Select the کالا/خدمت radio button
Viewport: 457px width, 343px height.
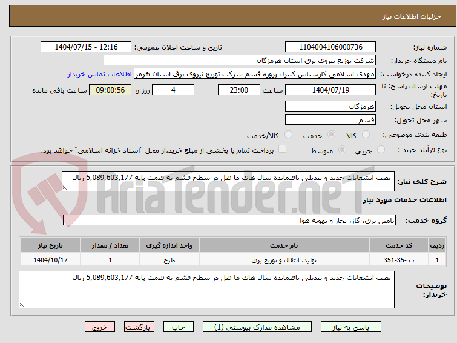coord(288,135)
